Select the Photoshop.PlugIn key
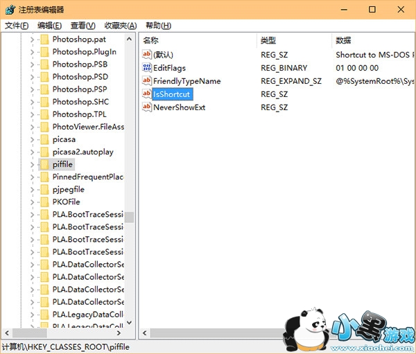 tap(85, 52)
